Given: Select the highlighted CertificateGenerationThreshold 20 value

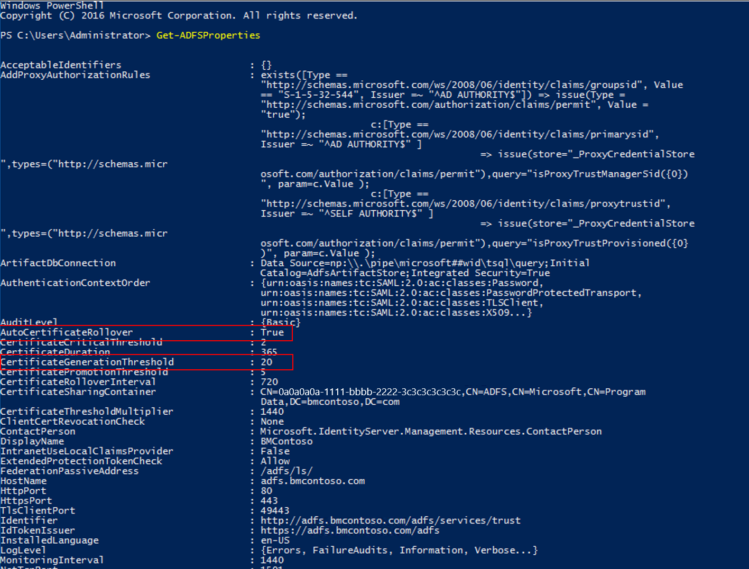Looking at the screenshot, I should 267,362.
